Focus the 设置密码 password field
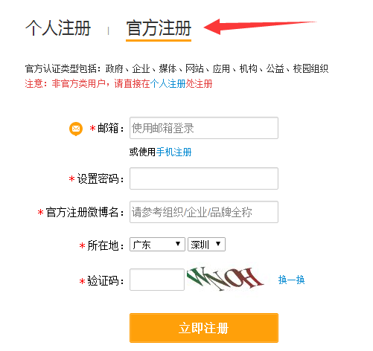The image size is (373, 351). click(x=204, y=178)
